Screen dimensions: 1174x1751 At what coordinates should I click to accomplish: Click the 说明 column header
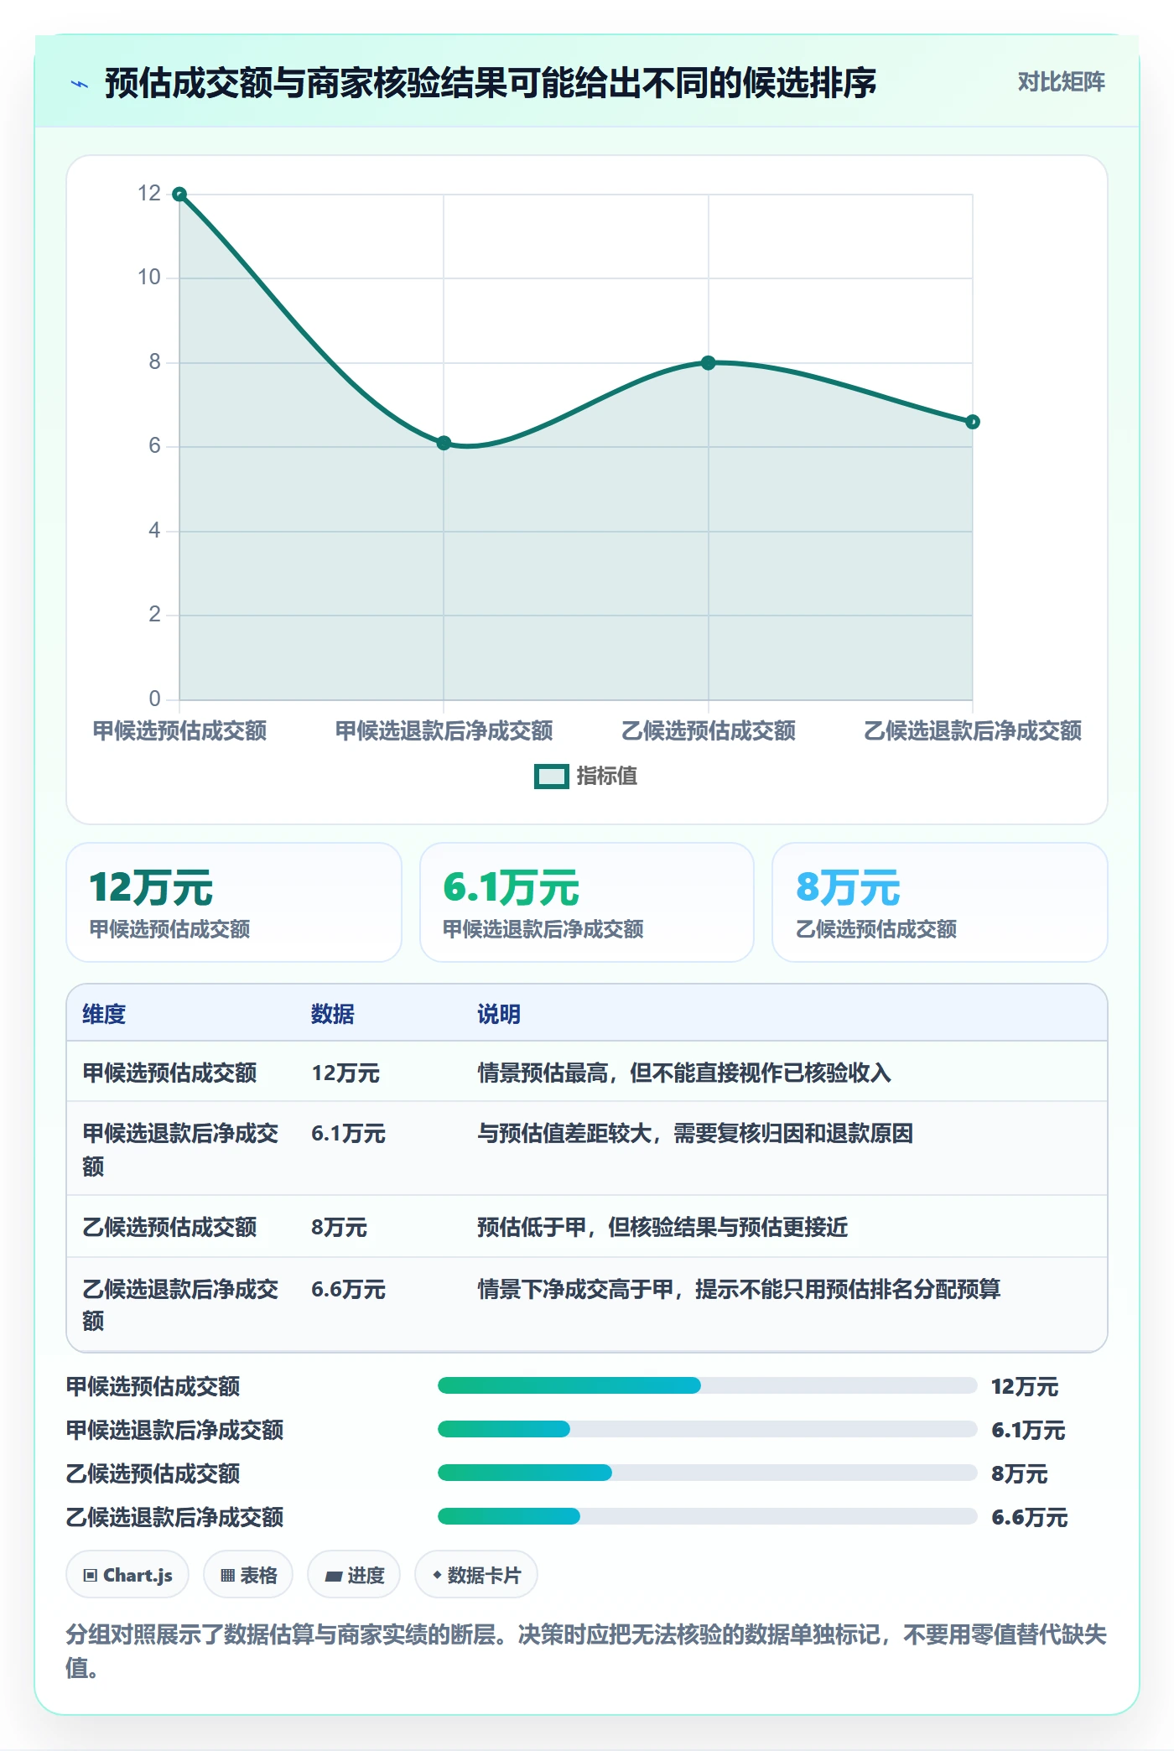click(499, 1014)
